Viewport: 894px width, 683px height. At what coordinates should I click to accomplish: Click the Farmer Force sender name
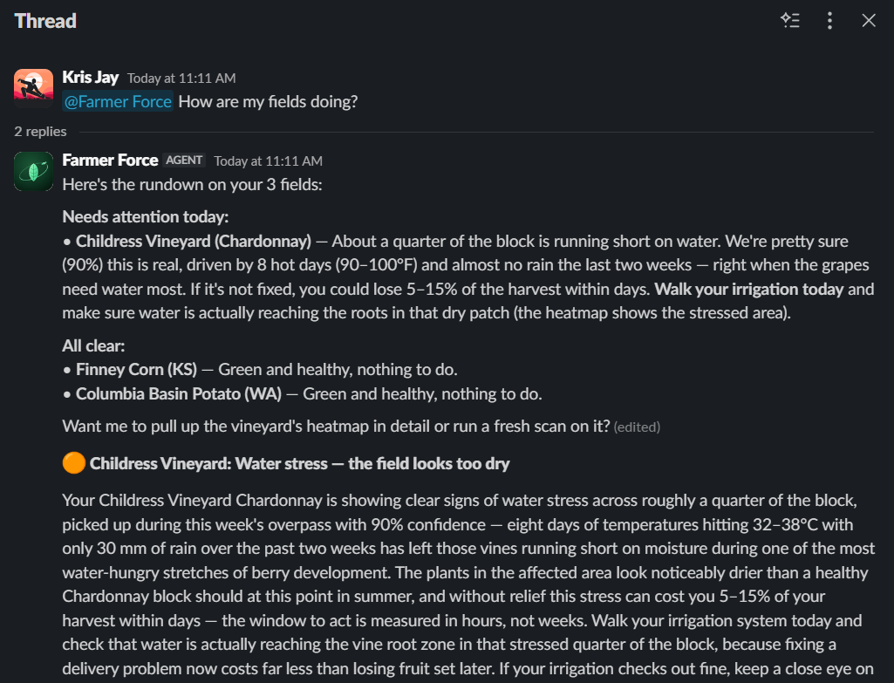pos(110,161)
